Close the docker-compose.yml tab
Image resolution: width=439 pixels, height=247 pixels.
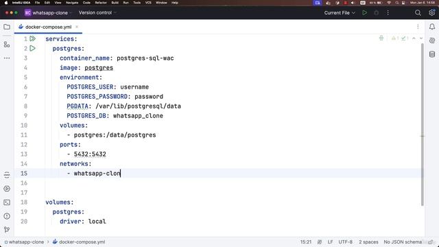tap(77, 27)
